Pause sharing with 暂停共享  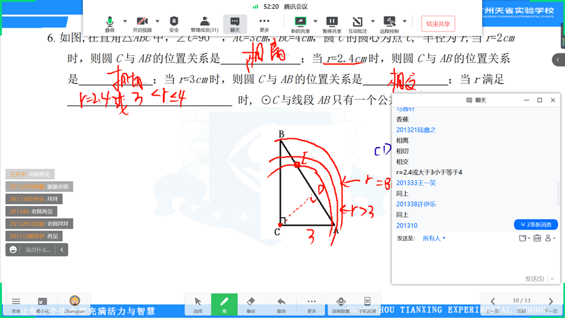click(332, 24)
